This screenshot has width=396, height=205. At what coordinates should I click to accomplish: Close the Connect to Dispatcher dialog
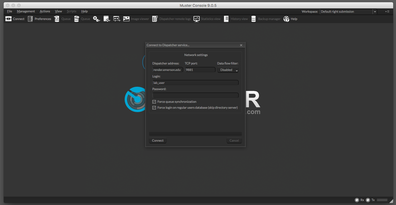[x=241, y=45]
